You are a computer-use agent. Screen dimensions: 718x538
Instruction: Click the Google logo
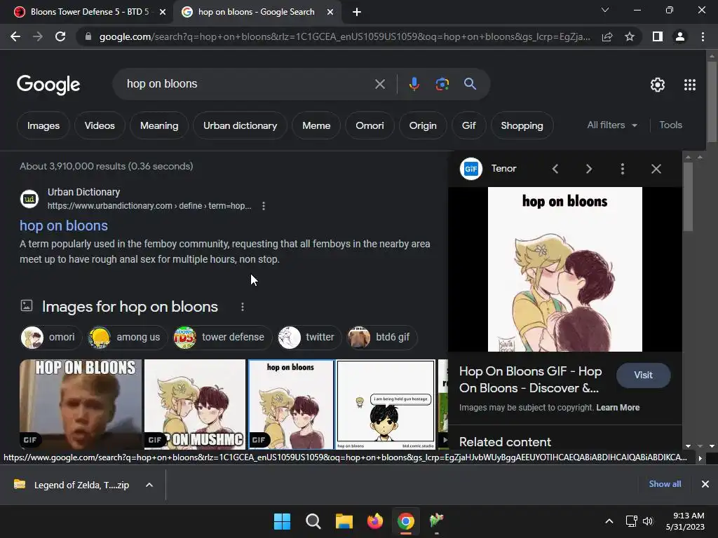48,85
